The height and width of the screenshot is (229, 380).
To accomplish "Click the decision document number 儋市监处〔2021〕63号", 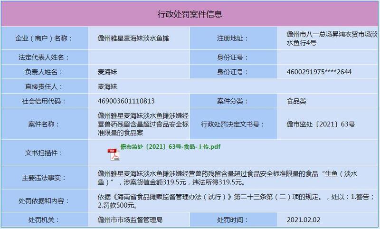I will [321, 124].
